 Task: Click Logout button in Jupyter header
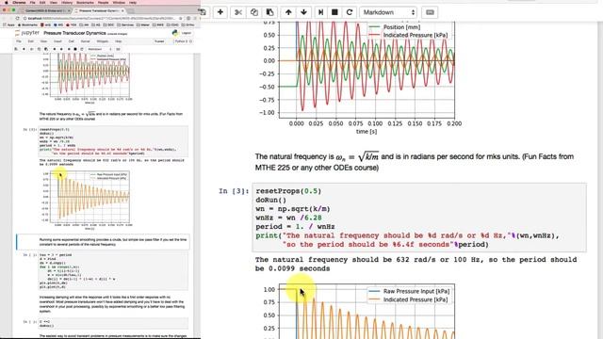[x=187, y=33]
